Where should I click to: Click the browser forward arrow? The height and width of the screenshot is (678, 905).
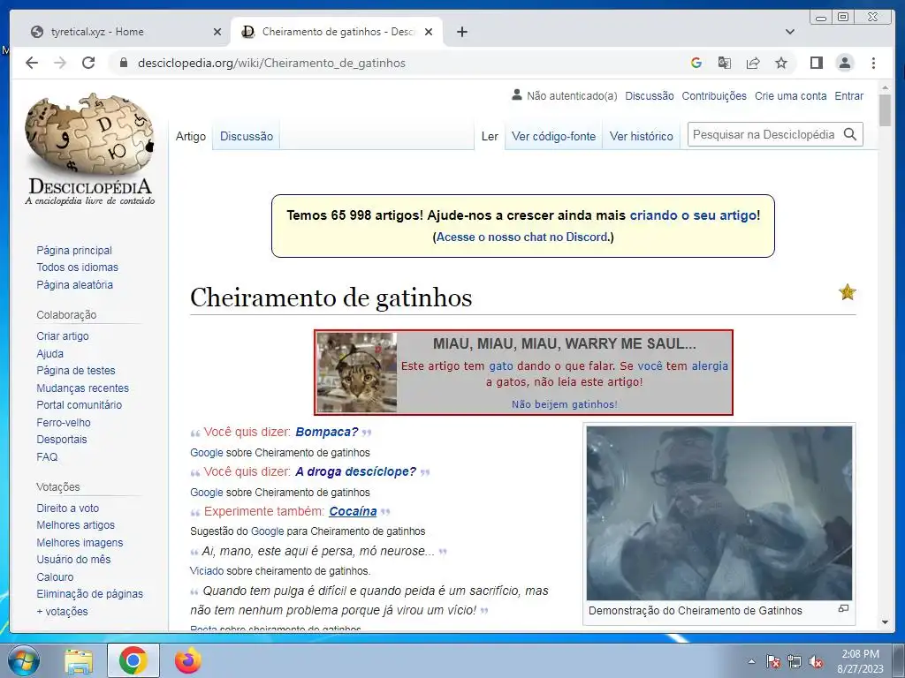coord(60,63)
